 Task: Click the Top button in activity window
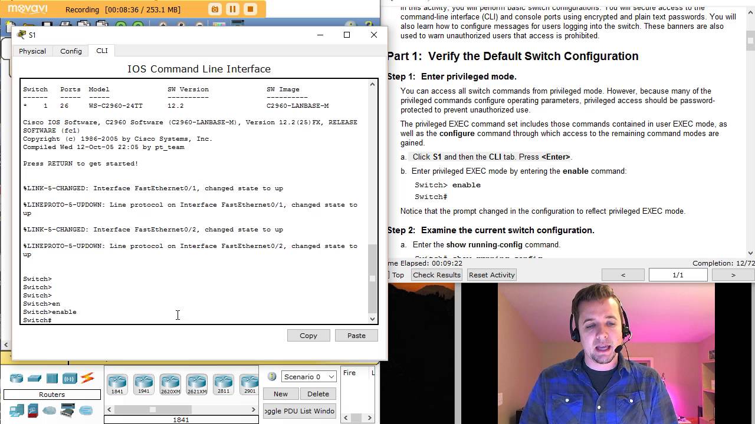(398, 275)
